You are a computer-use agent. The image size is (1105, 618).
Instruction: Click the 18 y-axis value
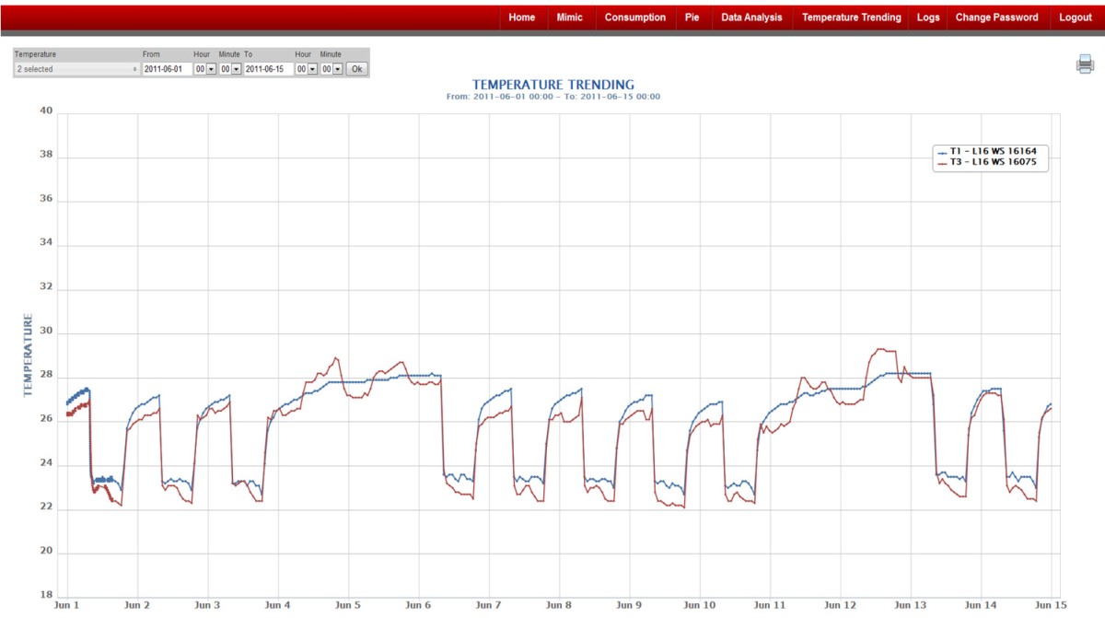(x=47, y=595)
